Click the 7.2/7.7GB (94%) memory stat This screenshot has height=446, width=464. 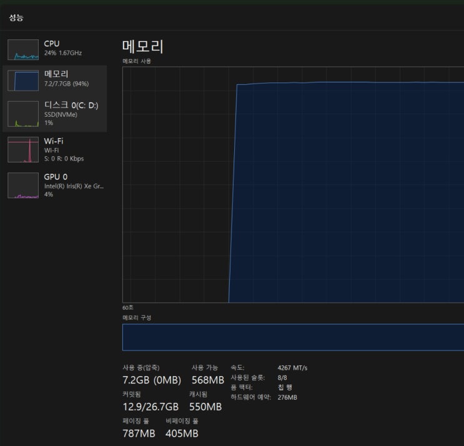67,84
